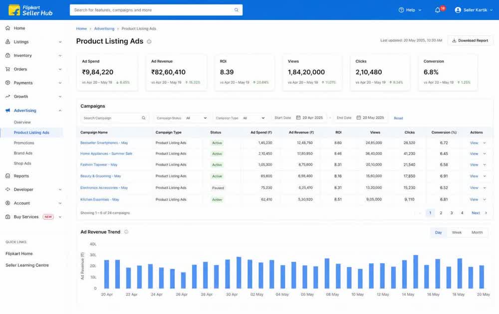Open actions dropdown for Bestseller Smartphones row

pos(485,143)
